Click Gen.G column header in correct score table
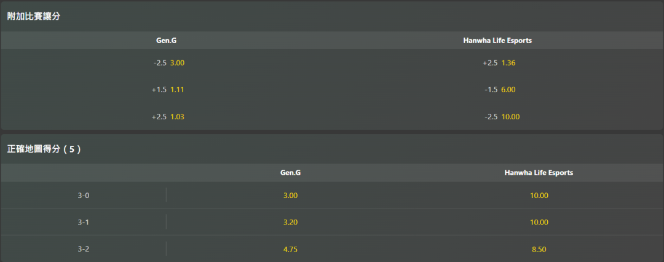The height and width of the screenshot is (262, 664). click(x=290, y=173)
